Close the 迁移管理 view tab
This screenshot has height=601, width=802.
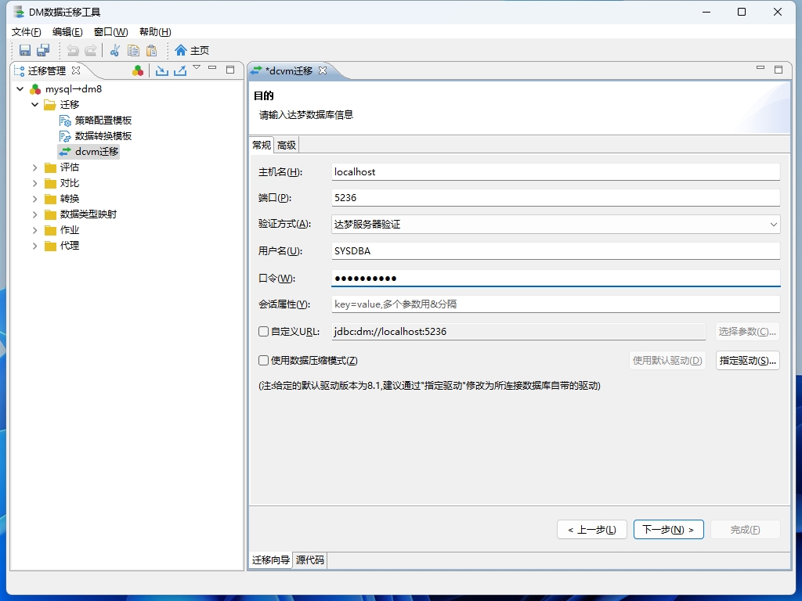point(76,70)
